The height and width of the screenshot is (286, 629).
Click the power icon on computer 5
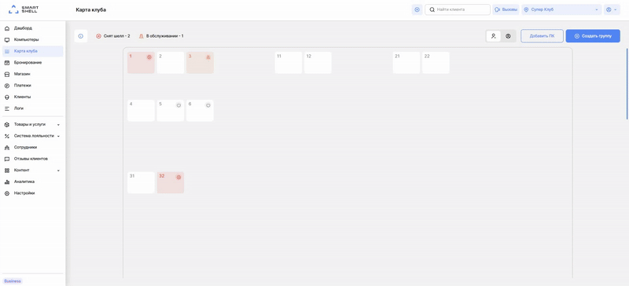pos(178,105)
